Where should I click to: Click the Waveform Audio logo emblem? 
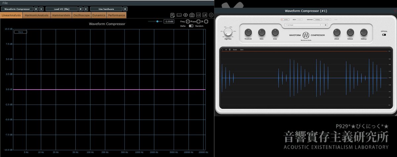(x=306, y=35)
